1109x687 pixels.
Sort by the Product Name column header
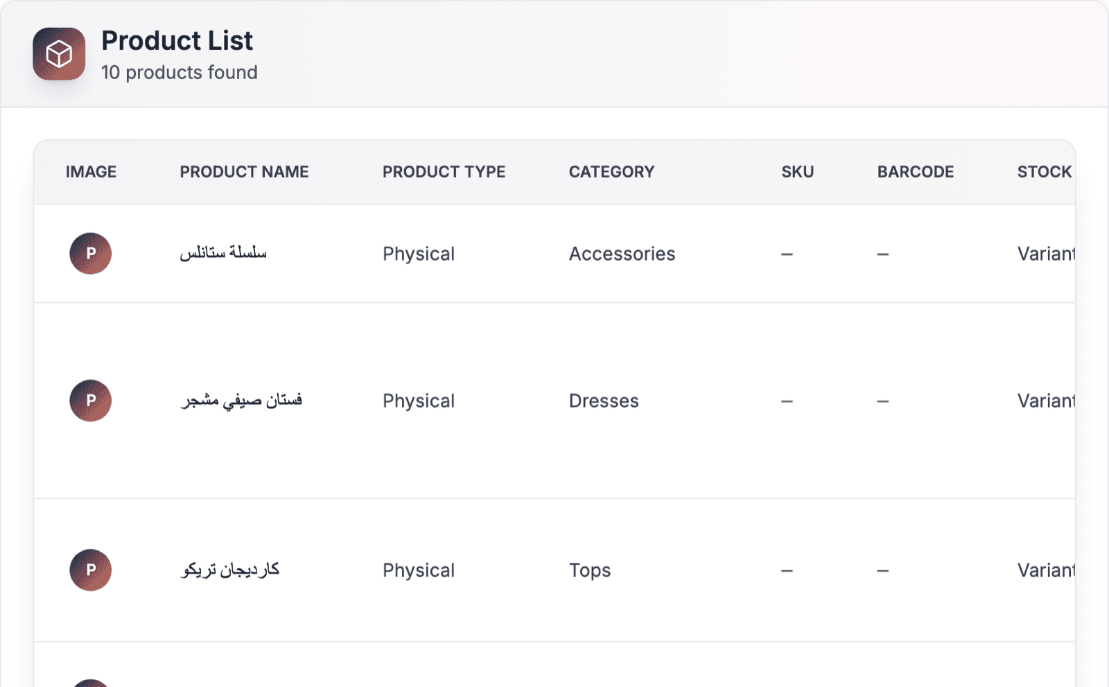tap(244, 172)
